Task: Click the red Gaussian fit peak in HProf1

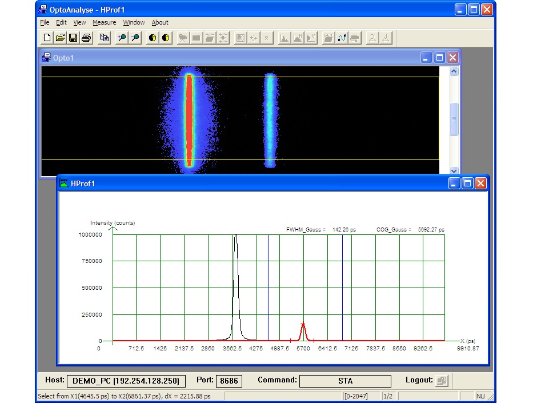Action: (303, 332)
